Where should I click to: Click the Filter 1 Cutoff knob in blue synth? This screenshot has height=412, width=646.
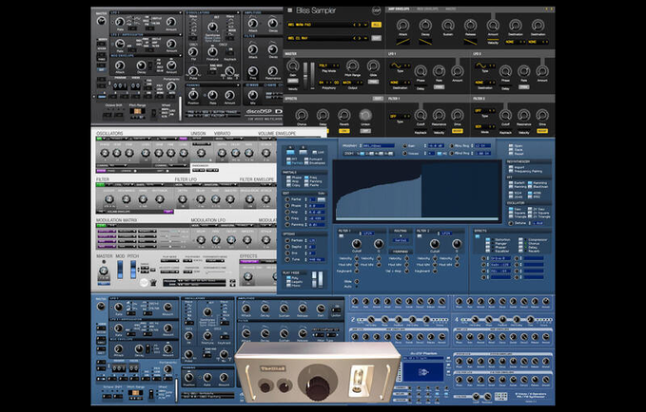357,244
